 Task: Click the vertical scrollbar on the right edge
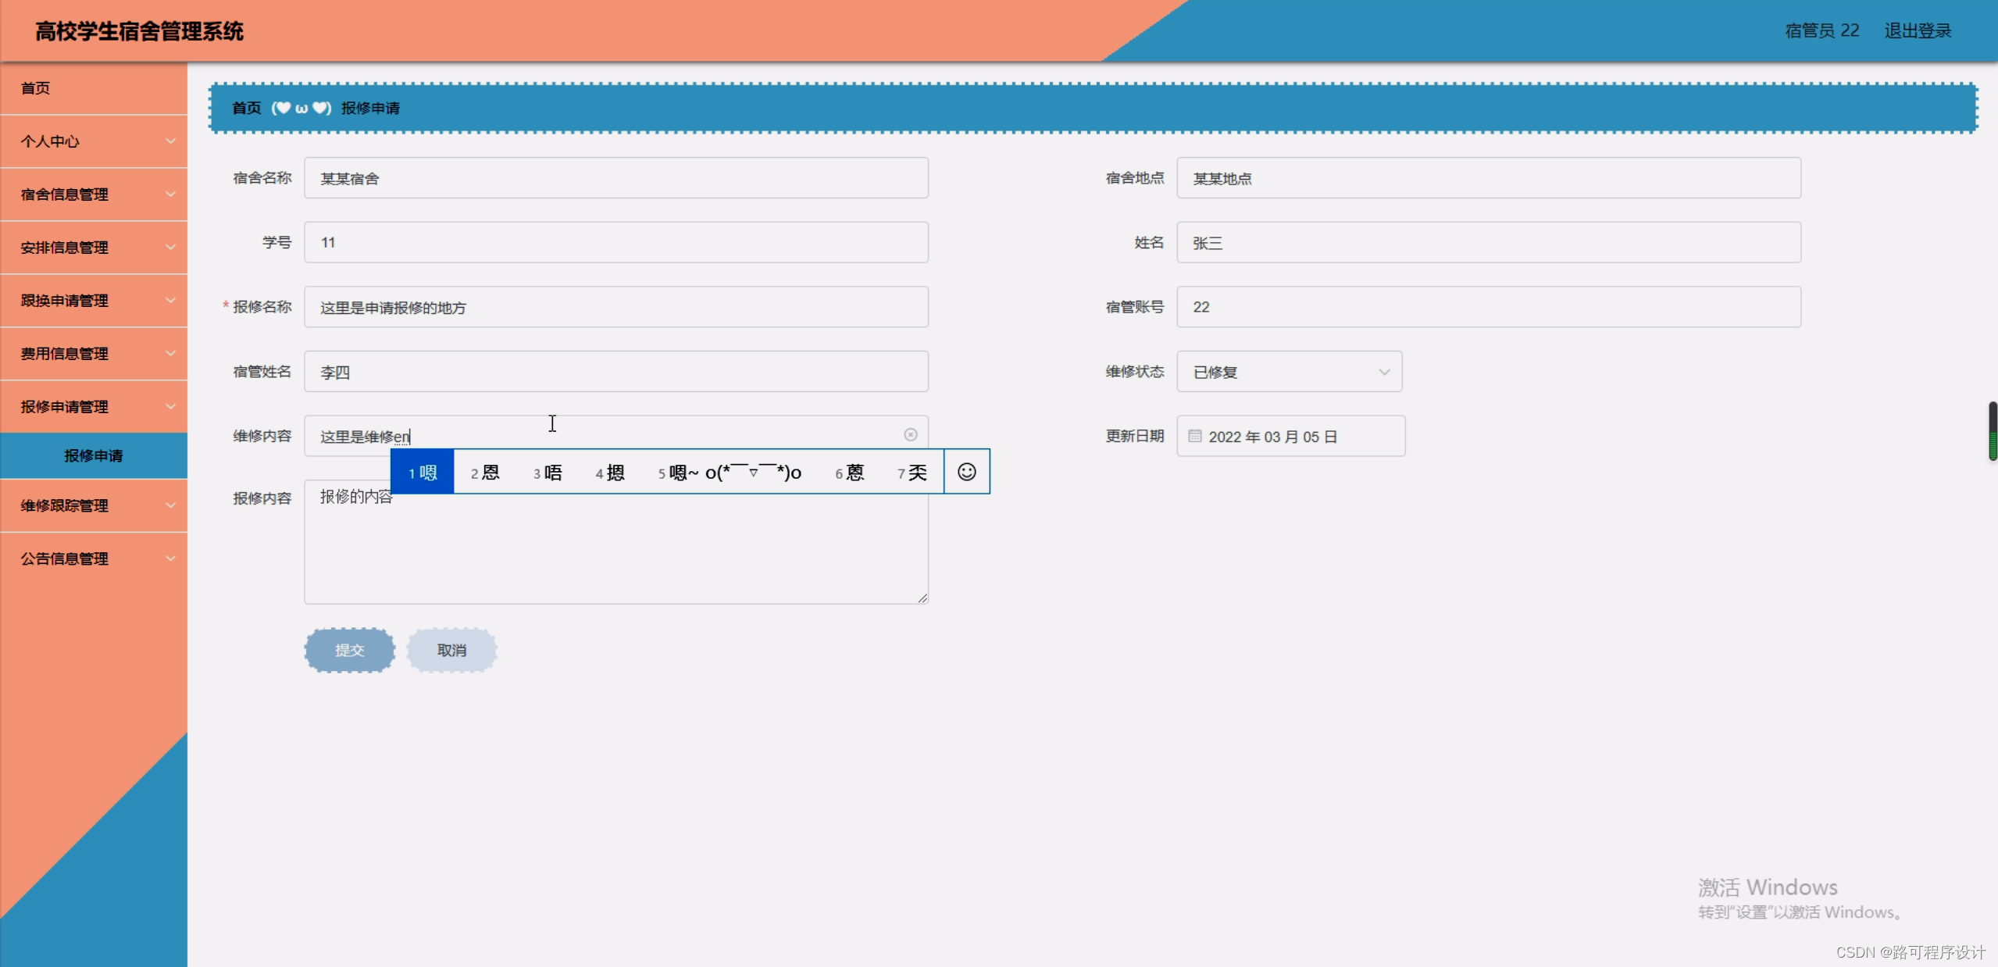pos(1992,432)
